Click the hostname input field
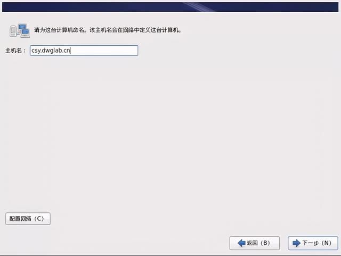 (x=84, y=51)
